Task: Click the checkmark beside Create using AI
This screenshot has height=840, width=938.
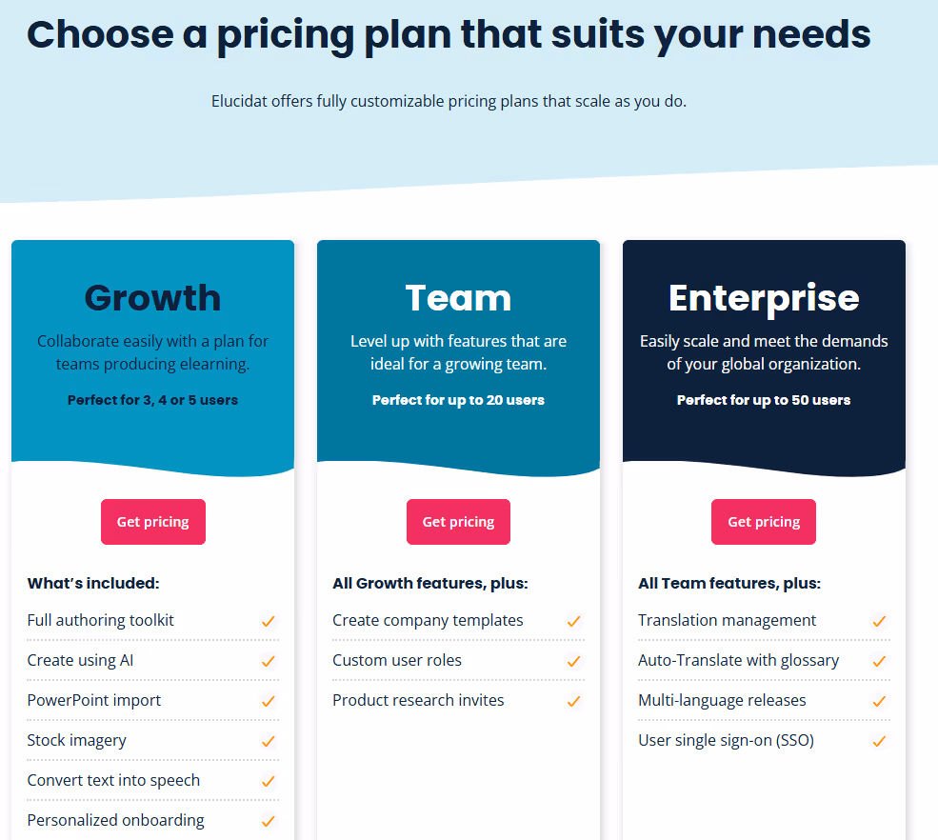Action: (x=269, y=660)
